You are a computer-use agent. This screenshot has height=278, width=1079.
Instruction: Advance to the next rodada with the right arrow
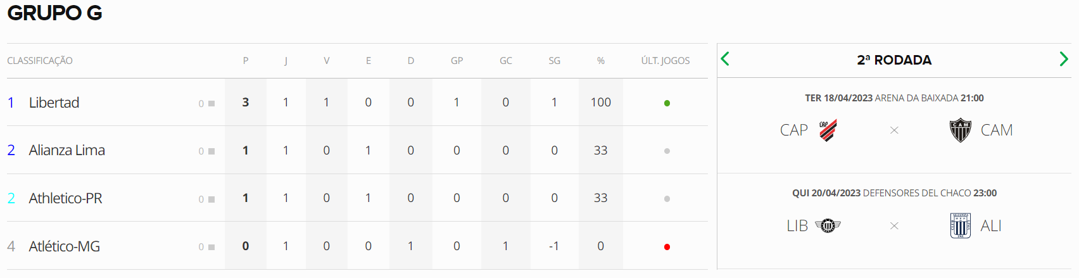pyautogui.click(x=1064, y=59)
